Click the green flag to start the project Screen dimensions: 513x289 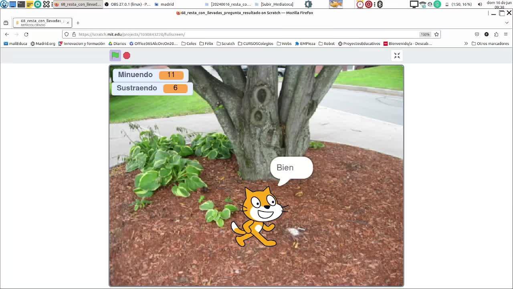tap(115, 55)
